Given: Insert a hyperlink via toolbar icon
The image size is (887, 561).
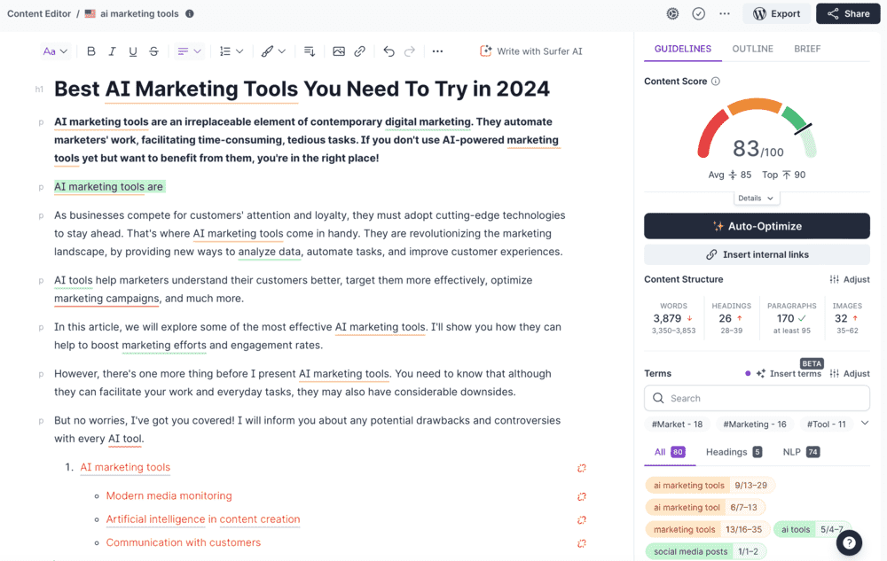Looking at the screenshot, I should (360, 51).
